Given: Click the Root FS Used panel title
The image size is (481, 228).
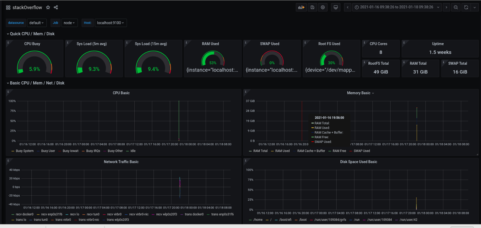Looking at the screenshot, I should click(x=329, y=44).
